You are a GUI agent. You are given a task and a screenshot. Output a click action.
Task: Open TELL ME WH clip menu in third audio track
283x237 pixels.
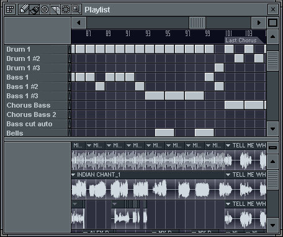(x=228, y=204)
